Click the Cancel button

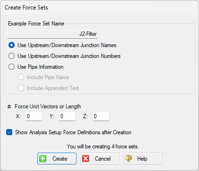click(99, 159)
